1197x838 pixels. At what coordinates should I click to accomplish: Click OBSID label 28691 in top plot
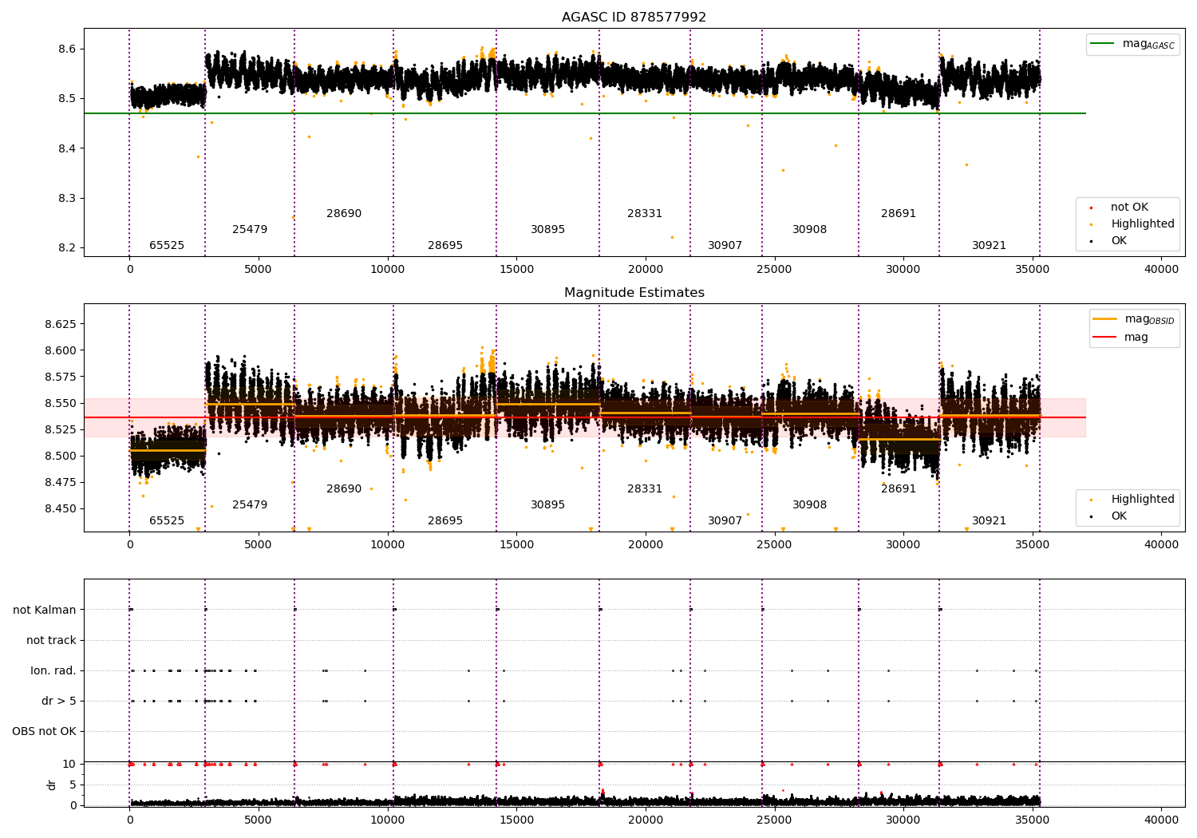(x=899, y=214)
